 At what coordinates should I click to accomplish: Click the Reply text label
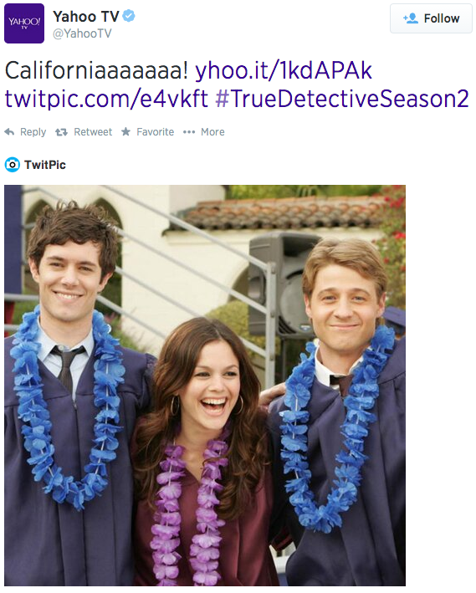pyautogui.click(x=33, y=132)
